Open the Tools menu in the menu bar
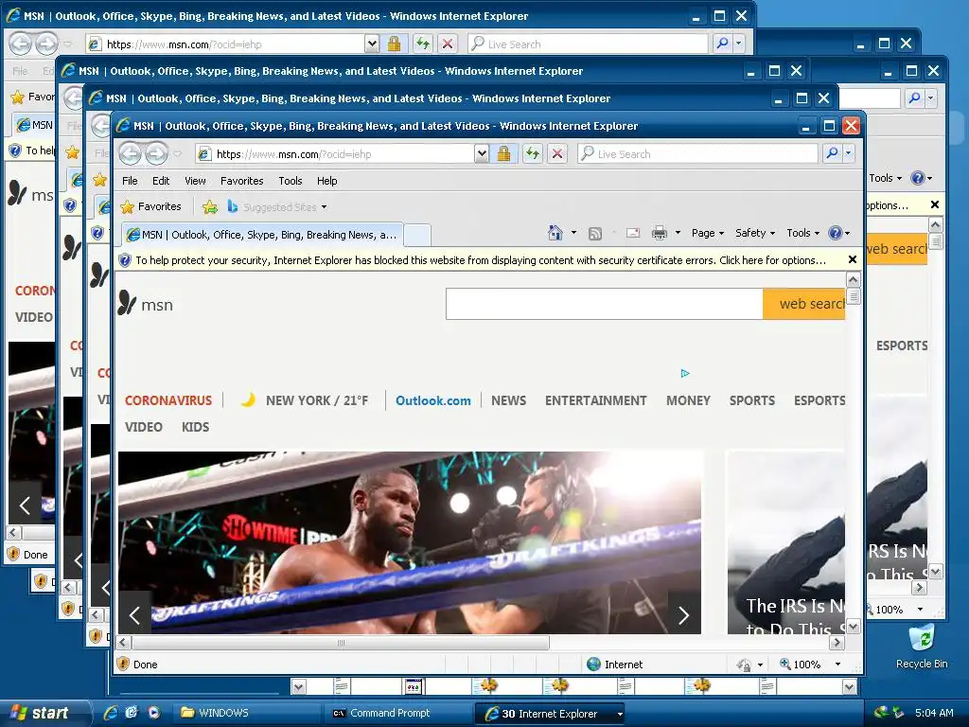The image size is (969, 727). tap(290, 181)
